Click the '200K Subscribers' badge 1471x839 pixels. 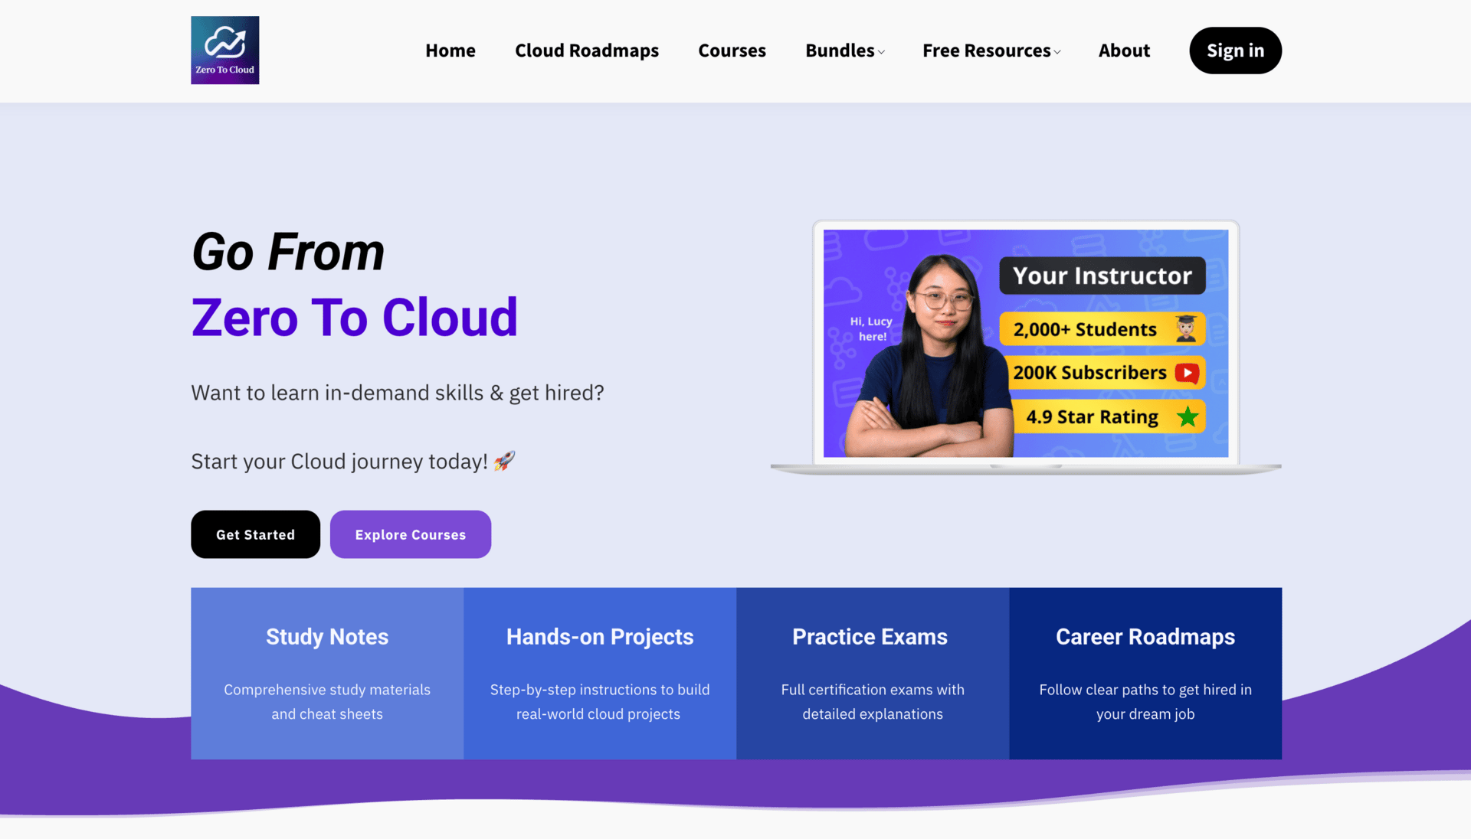tap(1106, 373)
